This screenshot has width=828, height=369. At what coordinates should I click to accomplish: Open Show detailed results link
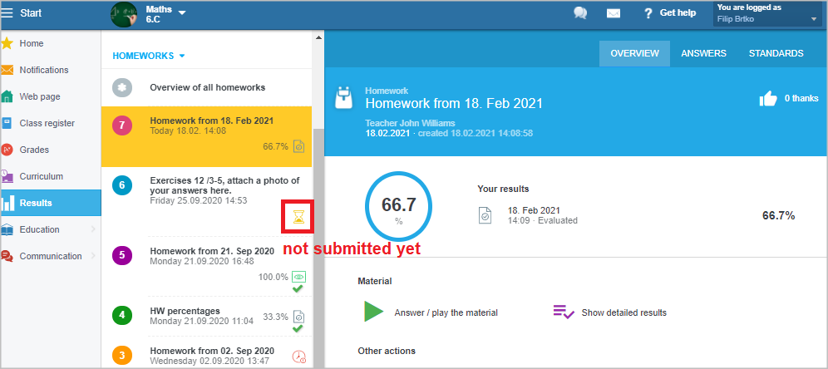click(624, 312)
